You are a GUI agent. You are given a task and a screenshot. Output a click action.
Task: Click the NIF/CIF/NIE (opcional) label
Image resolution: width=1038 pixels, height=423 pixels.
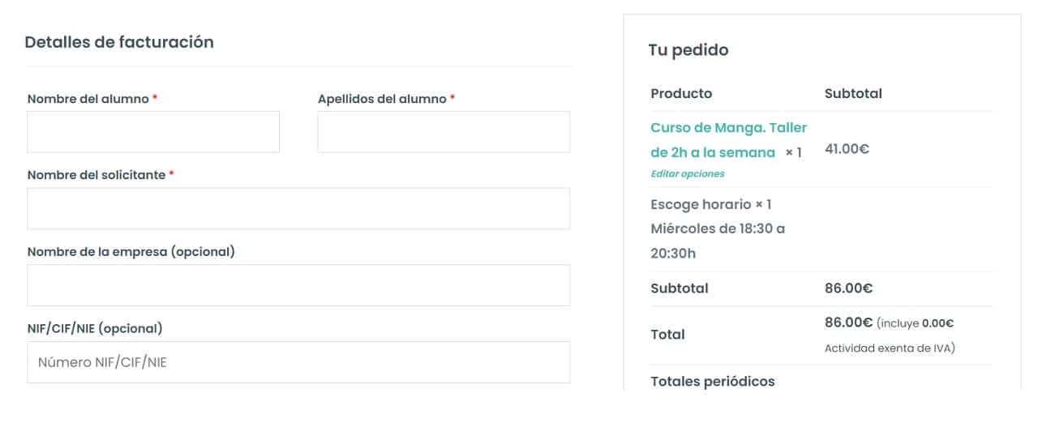pos(95,328)
